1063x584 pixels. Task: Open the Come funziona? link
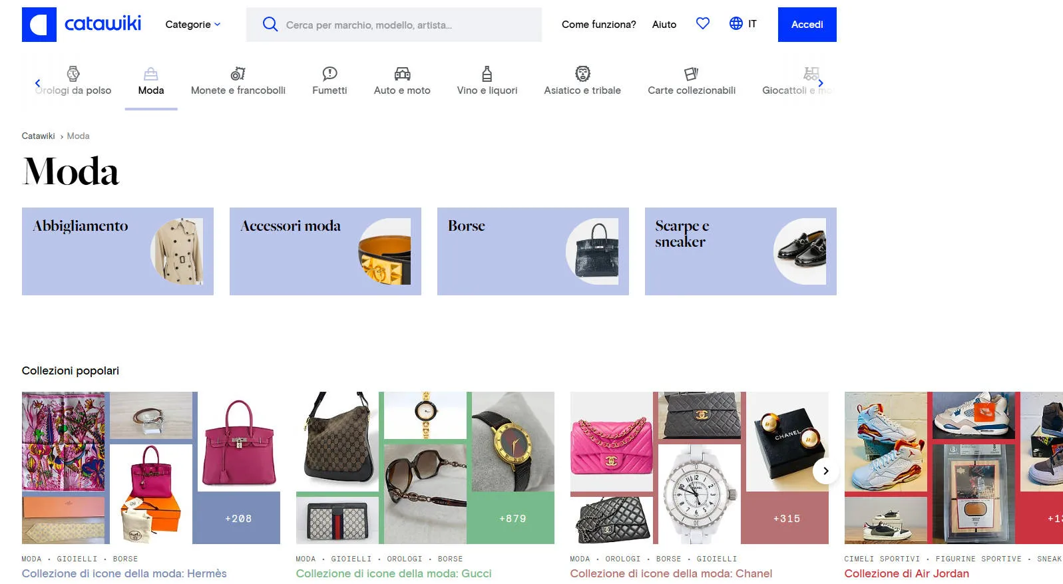click(598, 25)
